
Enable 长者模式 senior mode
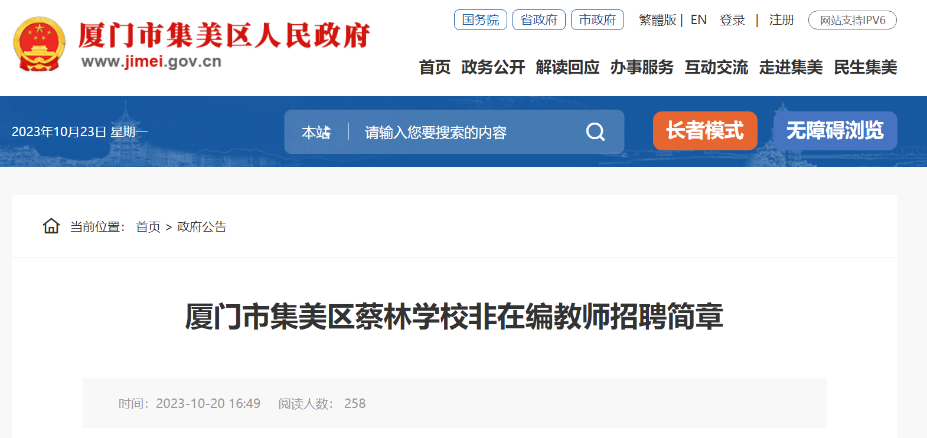pyautogui.click(x=705, y=131)
